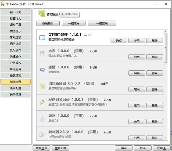Open the 自定应用 tab

pyautogui.click(x=16, y=69)
